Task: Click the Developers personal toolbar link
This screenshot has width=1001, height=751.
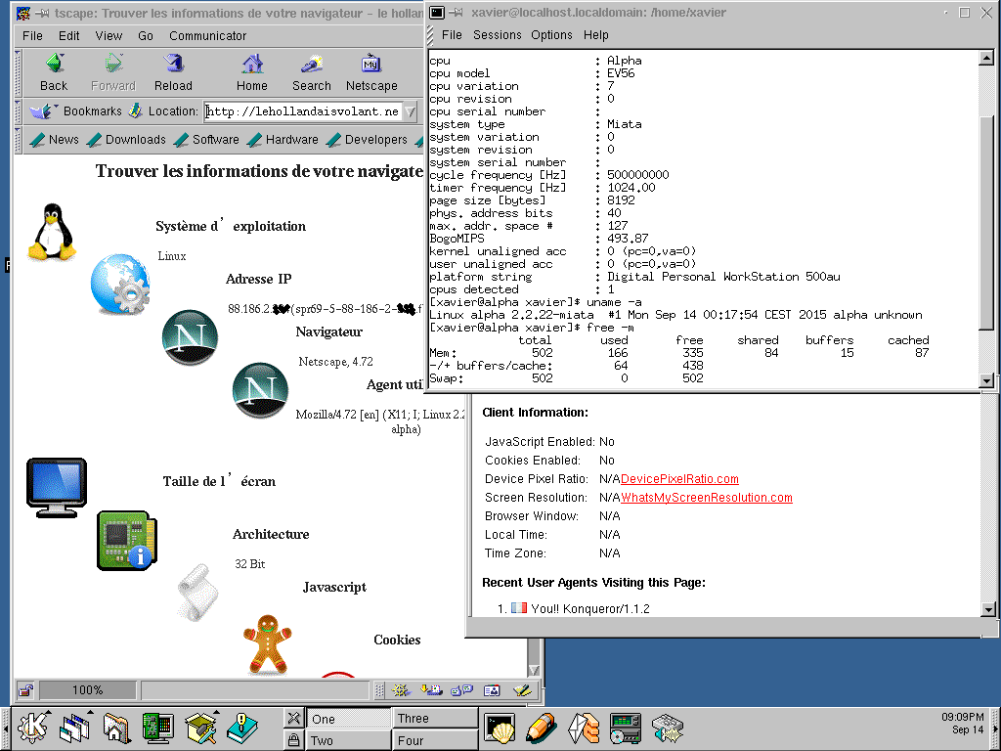Action: (x=367, y=139)
